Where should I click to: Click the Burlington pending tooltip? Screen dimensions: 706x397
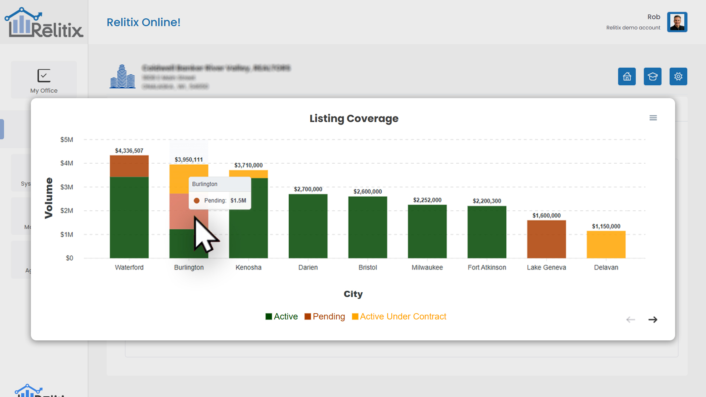pyautogui.click(x=220, y=192)
